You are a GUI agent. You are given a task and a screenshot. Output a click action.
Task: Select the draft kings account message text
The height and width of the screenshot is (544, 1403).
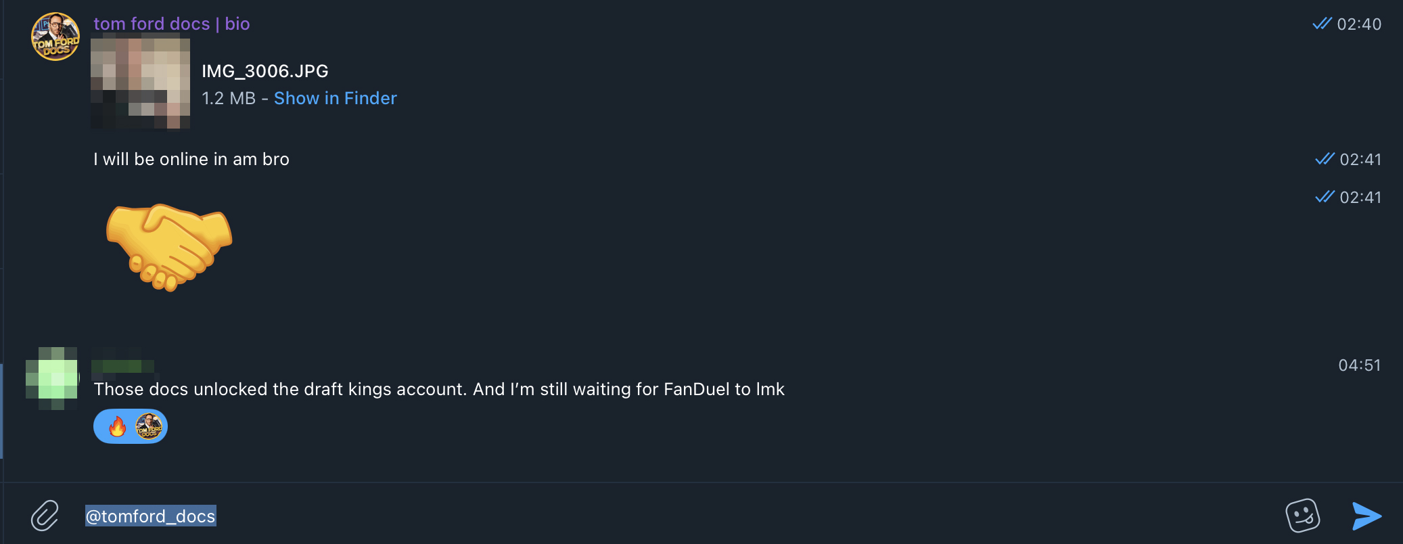[x=439, y=389]
